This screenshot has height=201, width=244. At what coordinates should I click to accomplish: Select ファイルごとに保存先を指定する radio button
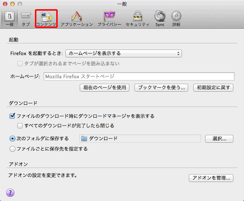tap(12, 149)
